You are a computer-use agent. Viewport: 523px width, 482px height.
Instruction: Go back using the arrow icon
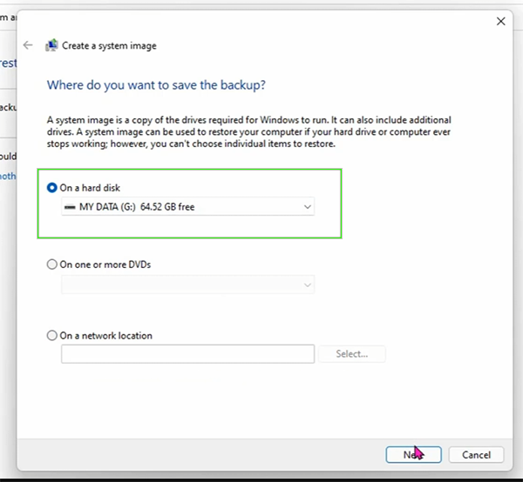pos(28,45)
